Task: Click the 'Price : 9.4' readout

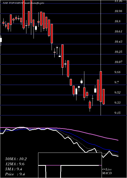Action: click(15, 174)
